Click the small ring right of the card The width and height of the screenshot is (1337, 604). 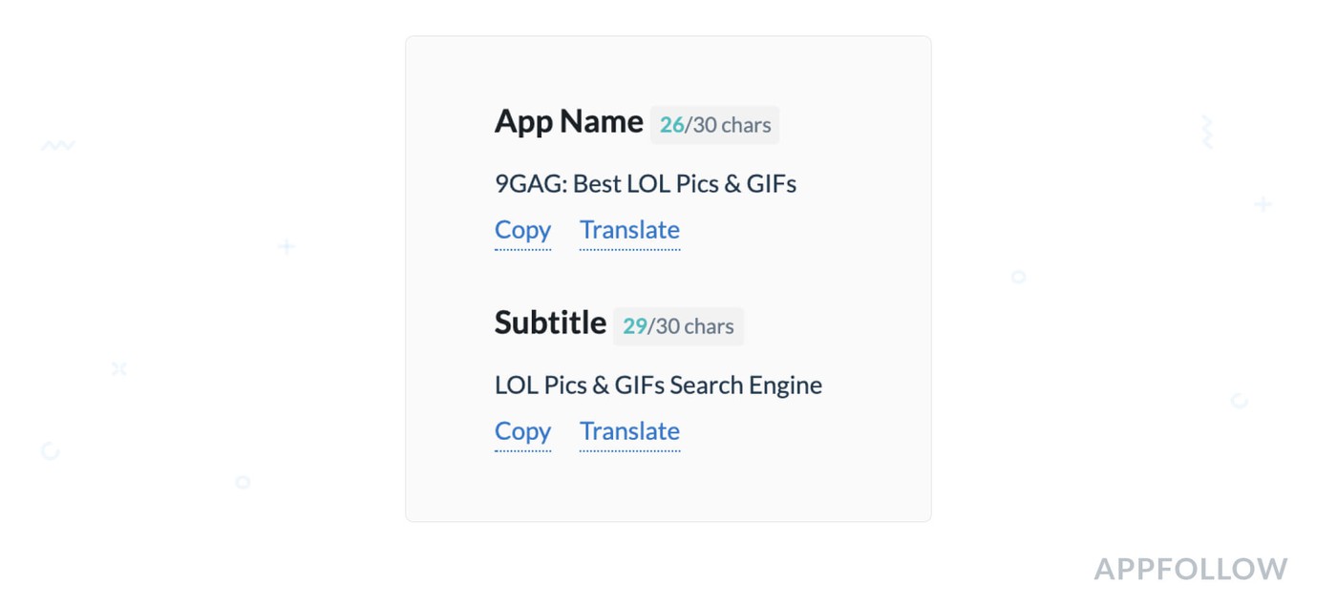(x=1018, y=277)
